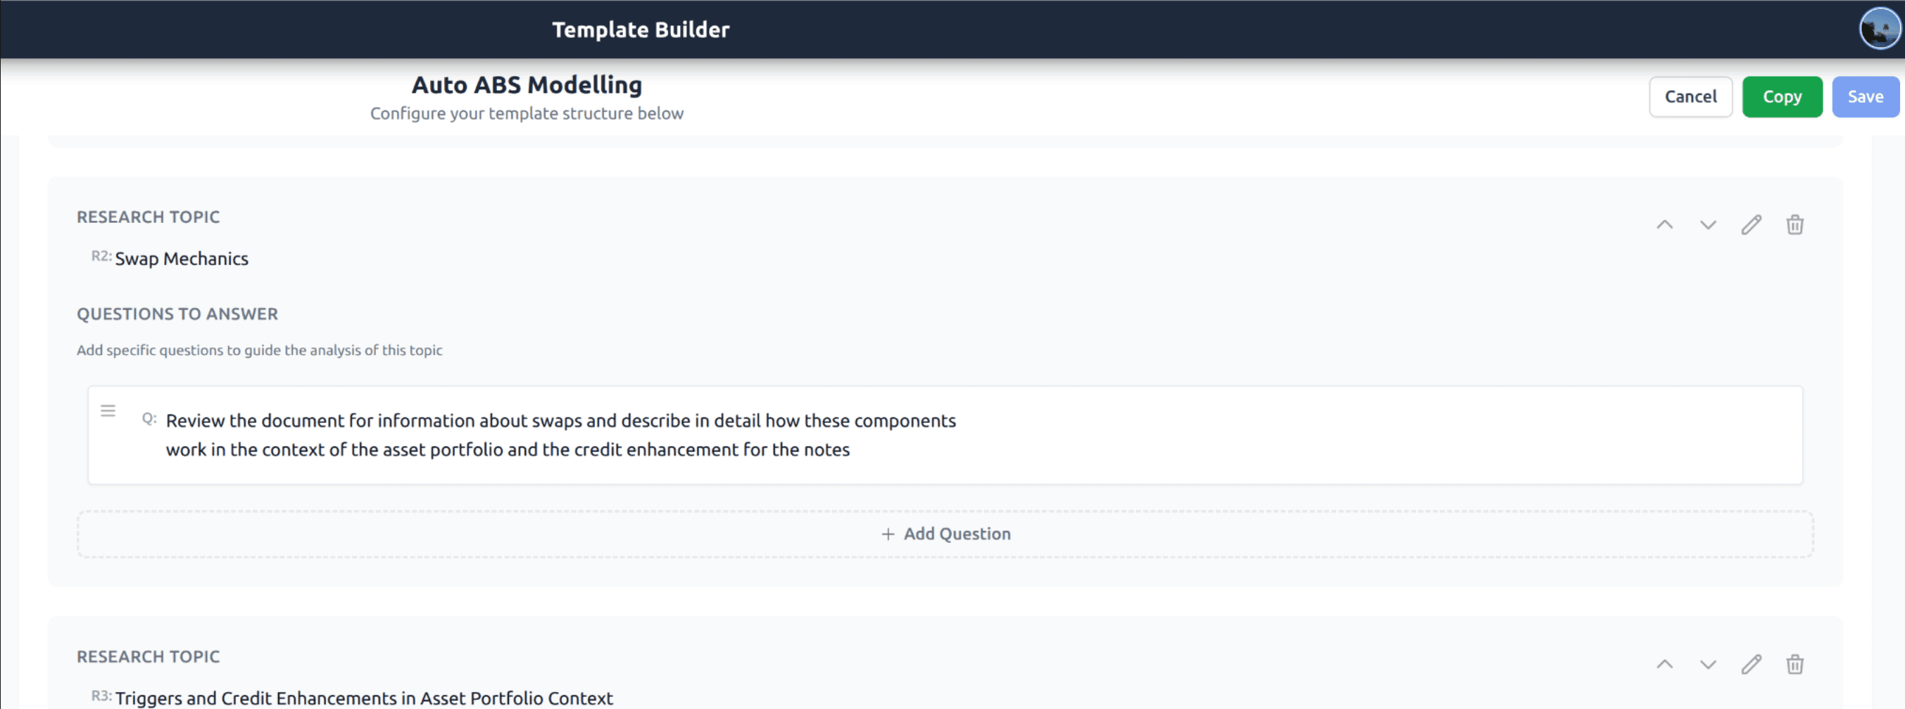Screen dimensions: 1905x709
Task: Click the R3 Triggers and Credit Enhancements title
Action: (363, 698)
